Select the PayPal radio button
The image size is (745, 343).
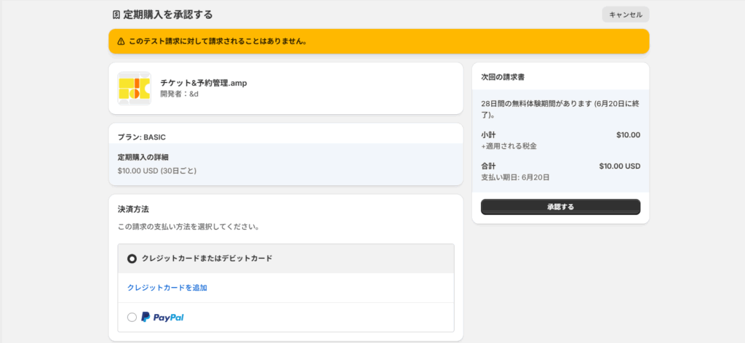coord(132,318)
